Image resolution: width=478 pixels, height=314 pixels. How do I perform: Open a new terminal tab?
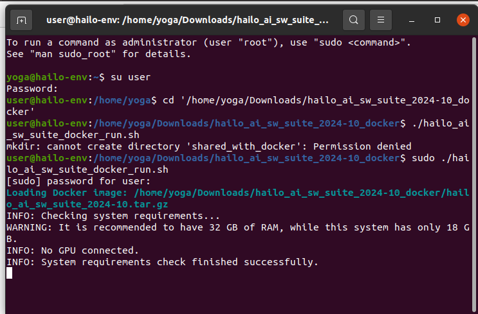tap(22, 20)
